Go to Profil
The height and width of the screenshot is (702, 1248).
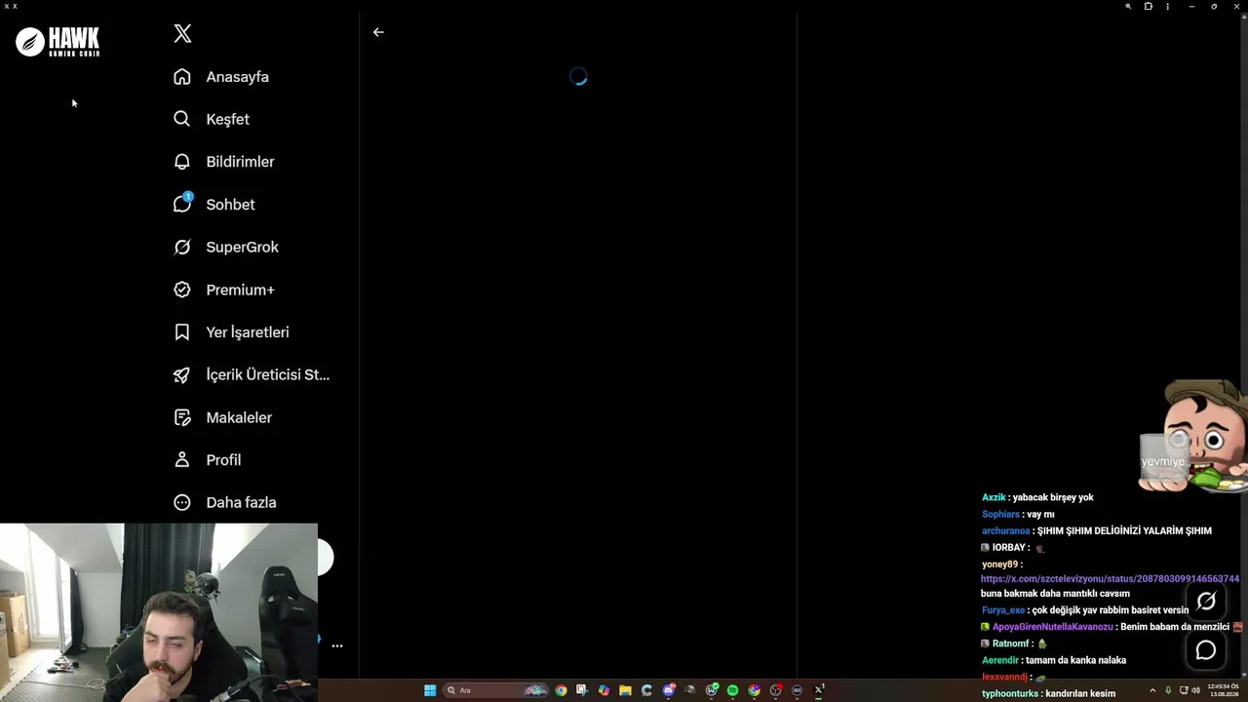[223, 460]
